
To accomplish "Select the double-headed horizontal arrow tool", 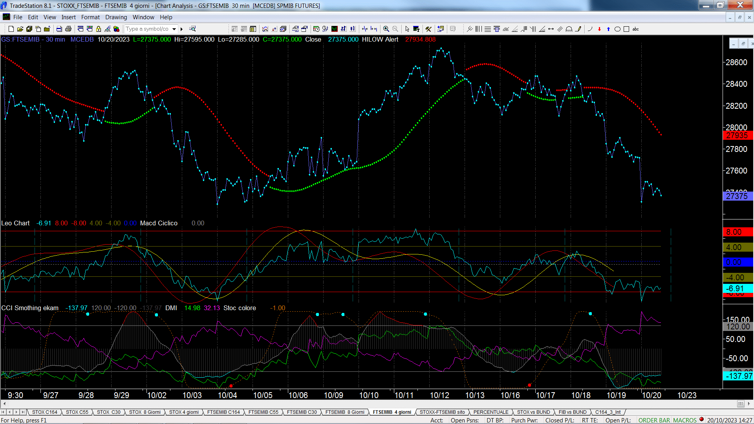I will pos(551,29).
